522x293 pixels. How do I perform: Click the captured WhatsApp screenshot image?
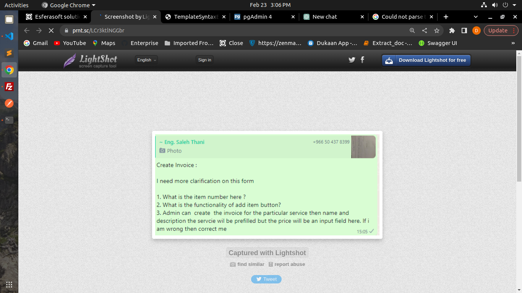pyautogui.click(x=267, y=185)
